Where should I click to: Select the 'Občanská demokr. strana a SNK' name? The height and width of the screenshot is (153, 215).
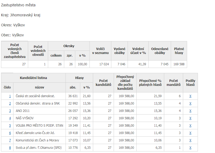point(38,103)
